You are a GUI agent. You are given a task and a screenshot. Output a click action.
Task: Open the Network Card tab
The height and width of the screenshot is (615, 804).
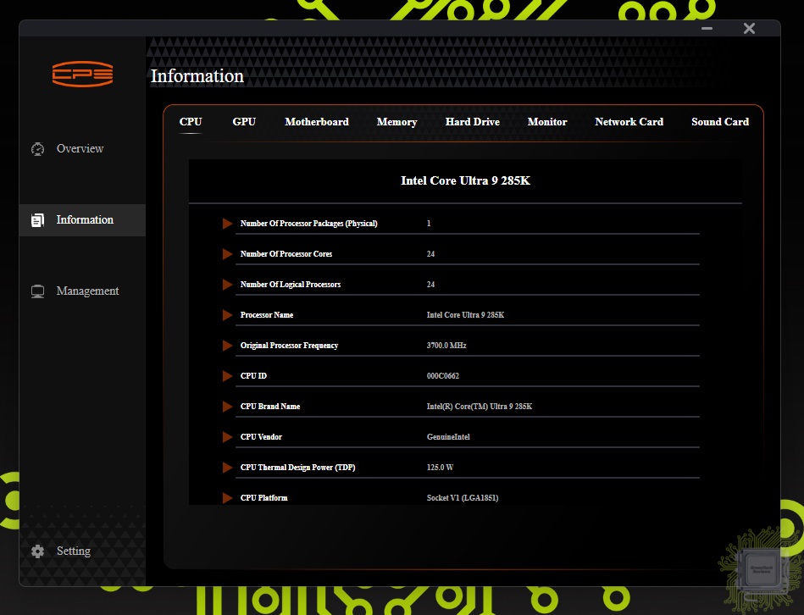click(629, 122)
